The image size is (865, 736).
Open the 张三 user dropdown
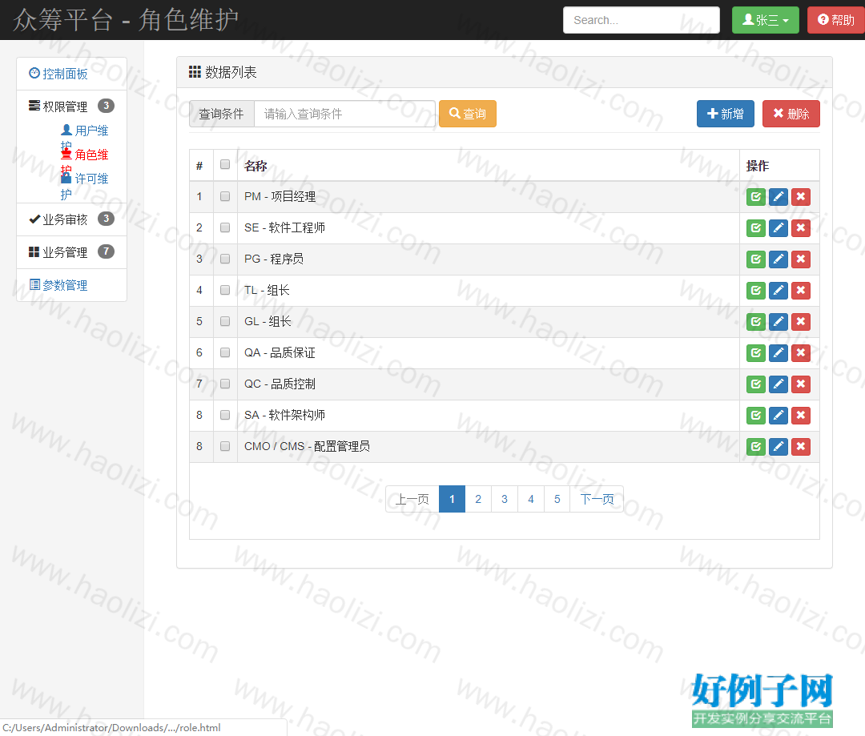click(765, 20)
